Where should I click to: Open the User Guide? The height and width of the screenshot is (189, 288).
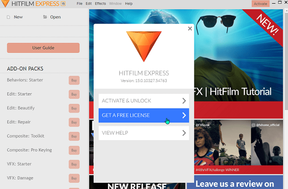43,48
